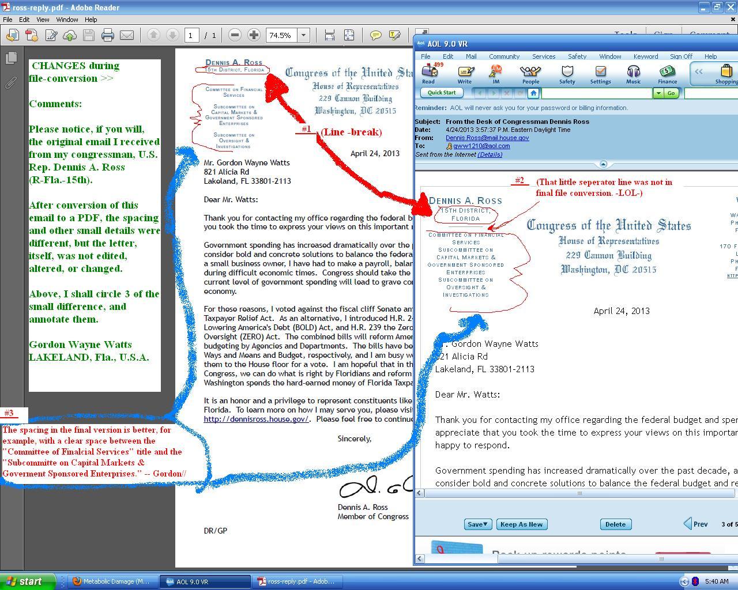Open the AOL Services menu
The width and height of the screenshot is (738, 590).
pos(544,56)
